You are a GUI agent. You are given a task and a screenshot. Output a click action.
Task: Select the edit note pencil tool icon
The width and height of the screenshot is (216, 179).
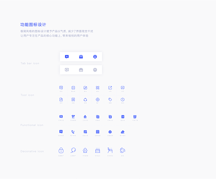85,88
